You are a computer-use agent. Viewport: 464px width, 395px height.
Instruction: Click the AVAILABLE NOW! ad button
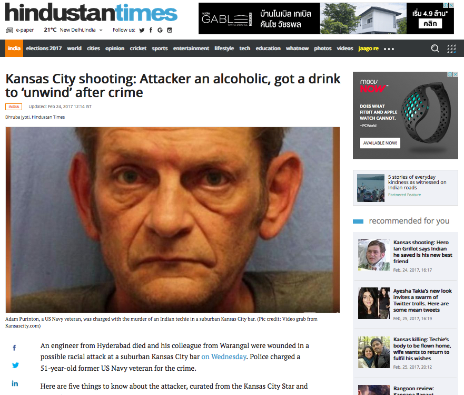pos(380,143)
